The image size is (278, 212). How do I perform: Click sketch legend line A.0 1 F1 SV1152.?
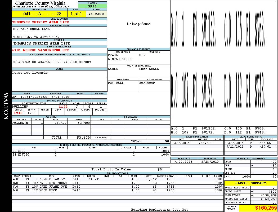[x=194, y=128]
